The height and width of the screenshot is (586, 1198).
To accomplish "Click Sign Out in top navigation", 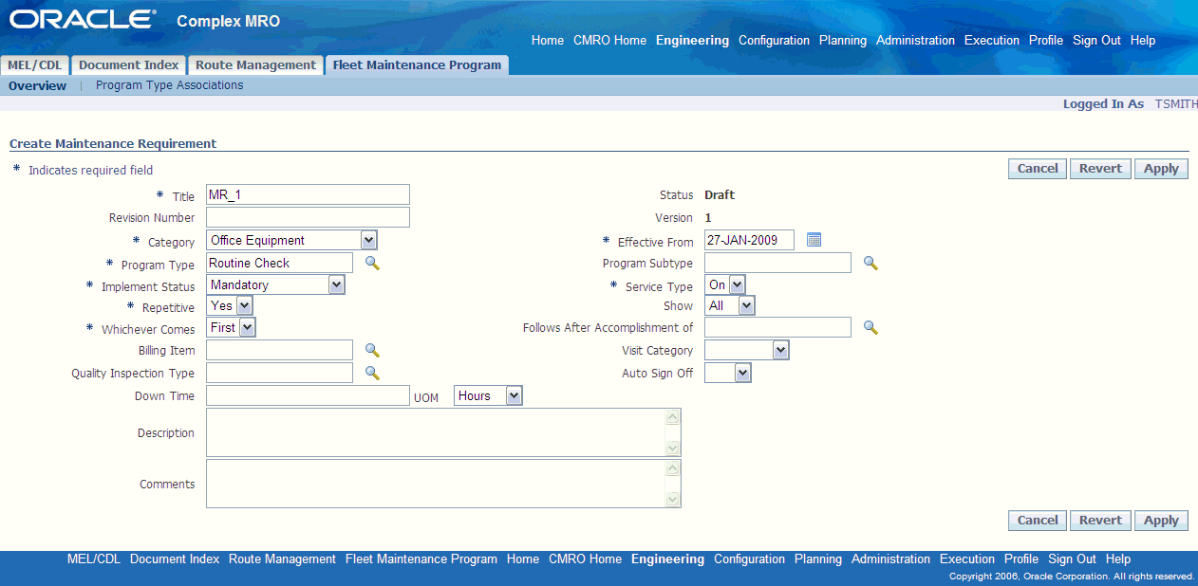I will [1096, 41].
